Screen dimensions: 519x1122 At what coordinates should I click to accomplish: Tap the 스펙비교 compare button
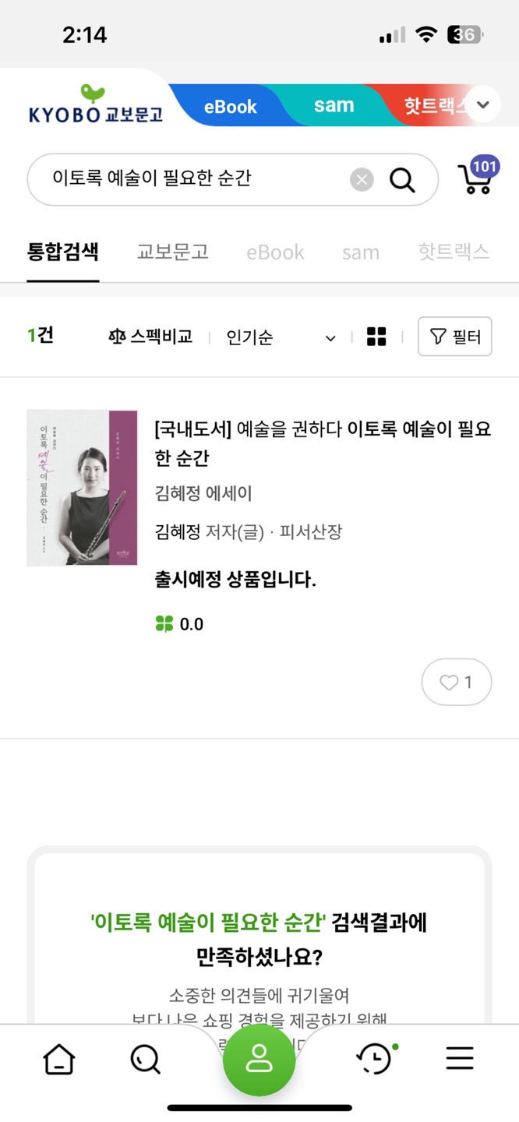[x=150, y=337]
